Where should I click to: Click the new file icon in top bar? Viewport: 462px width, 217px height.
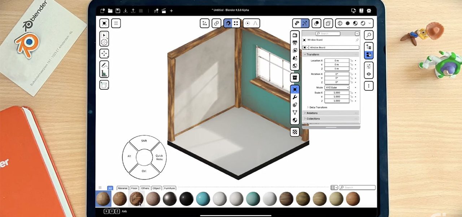point(103,11)
